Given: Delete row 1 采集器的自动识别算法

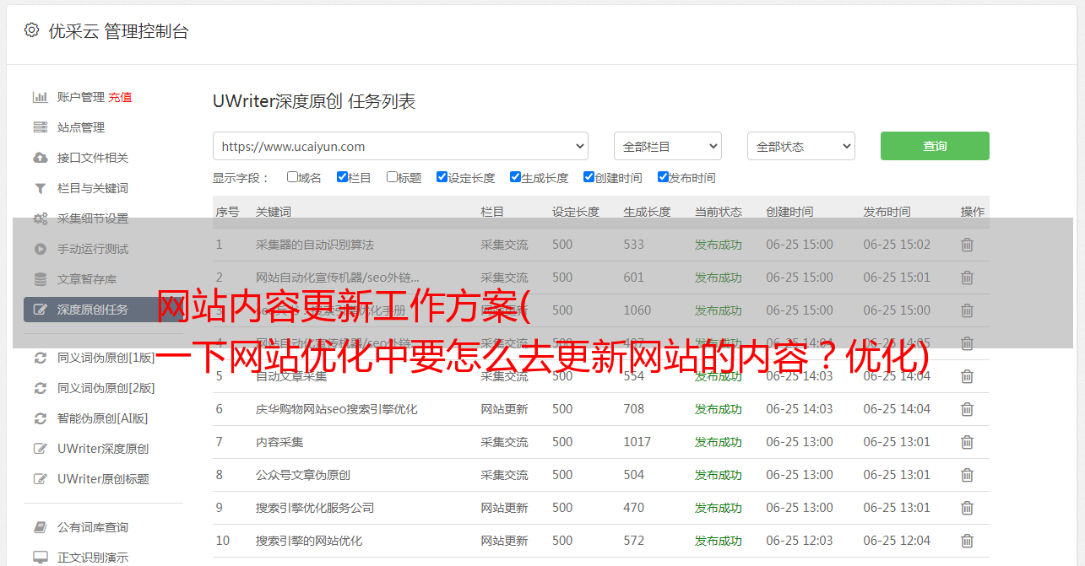Looking at the screenshot, I should 967,245.
